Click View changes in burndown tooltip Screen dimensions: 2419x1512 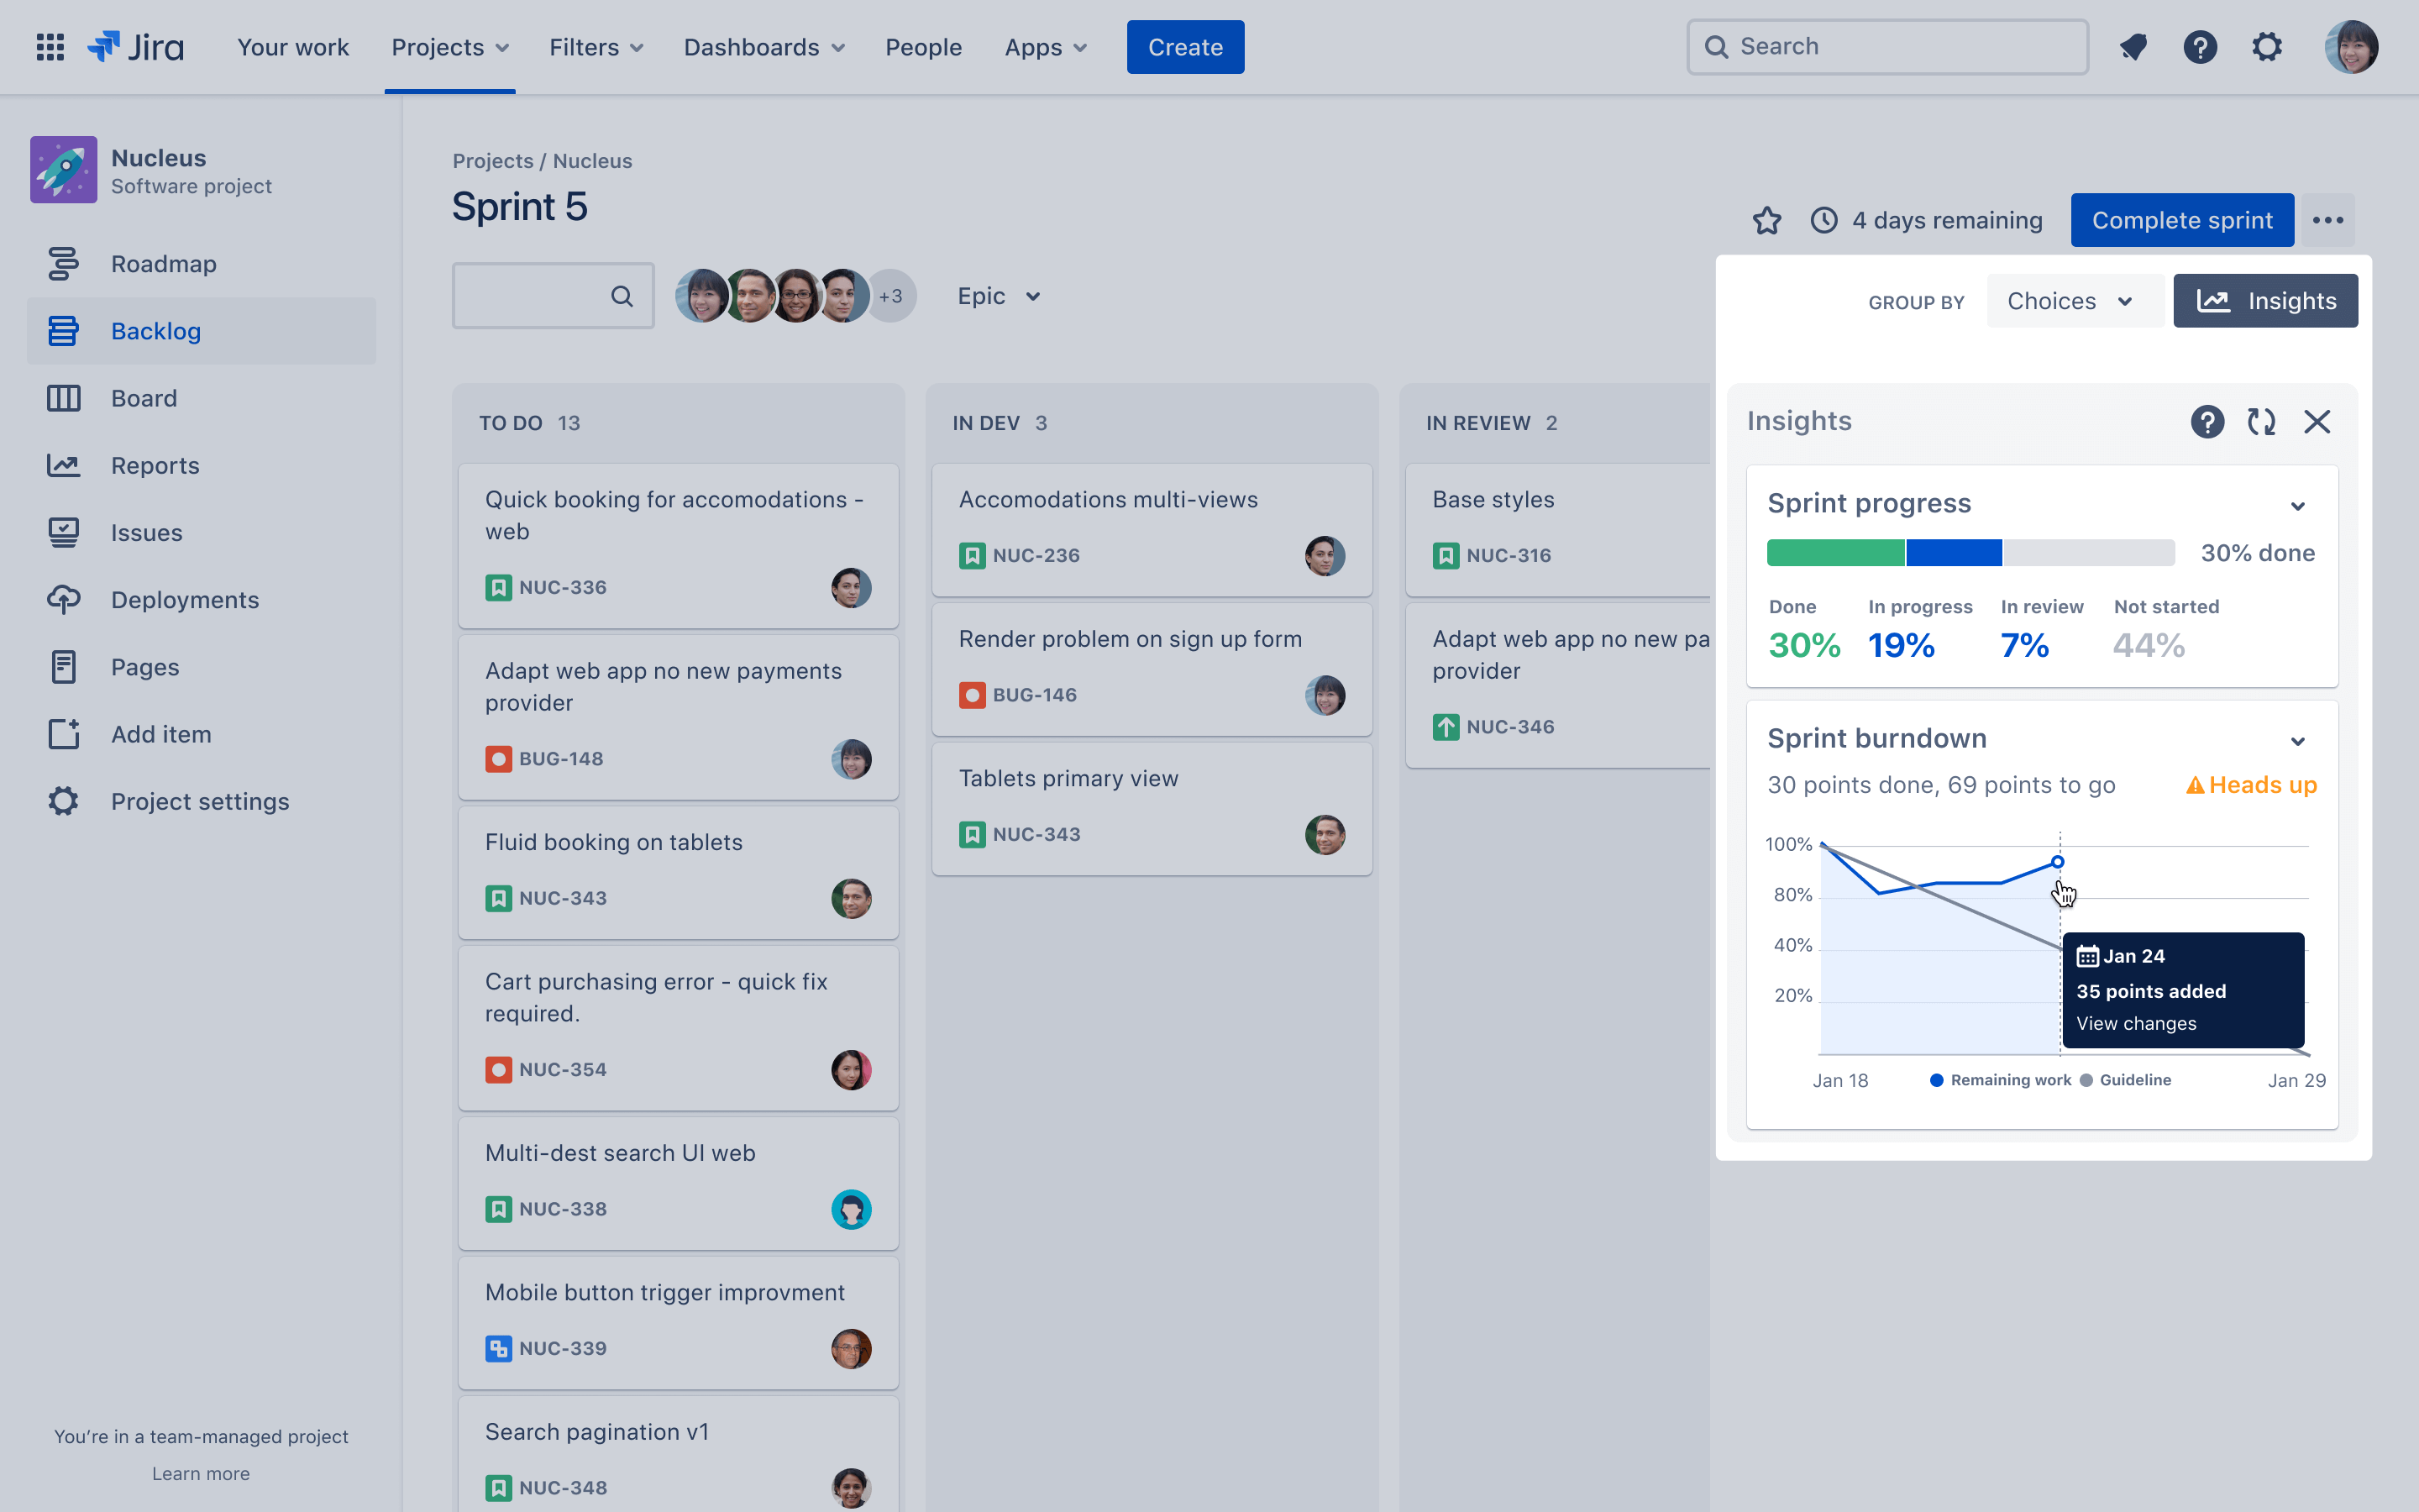2136,1023
